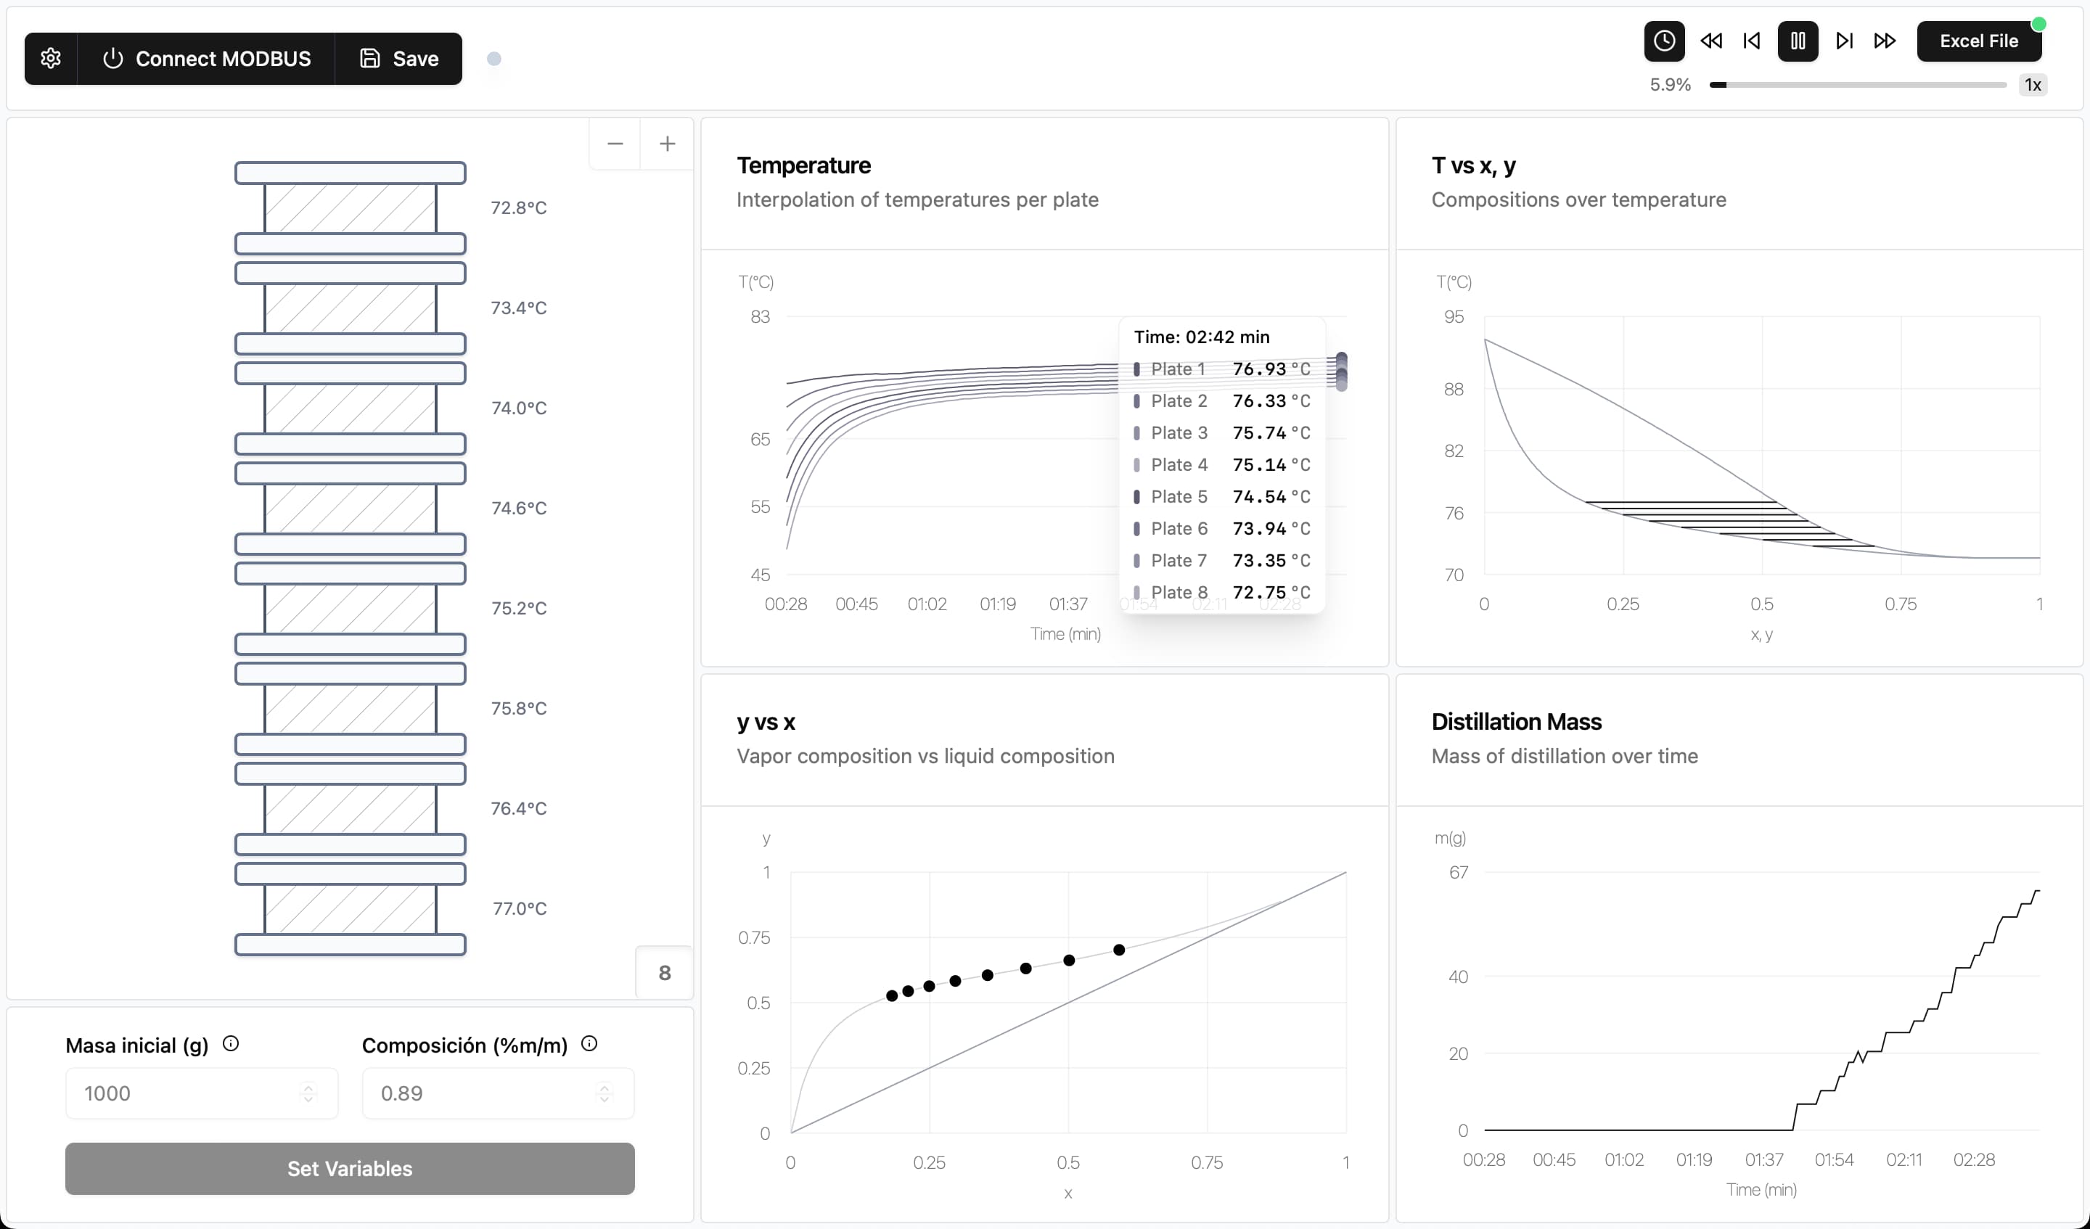Click the Masa inicial info icon
Viewport: 2090px width, 1229px height.
tap(231, 1043)
